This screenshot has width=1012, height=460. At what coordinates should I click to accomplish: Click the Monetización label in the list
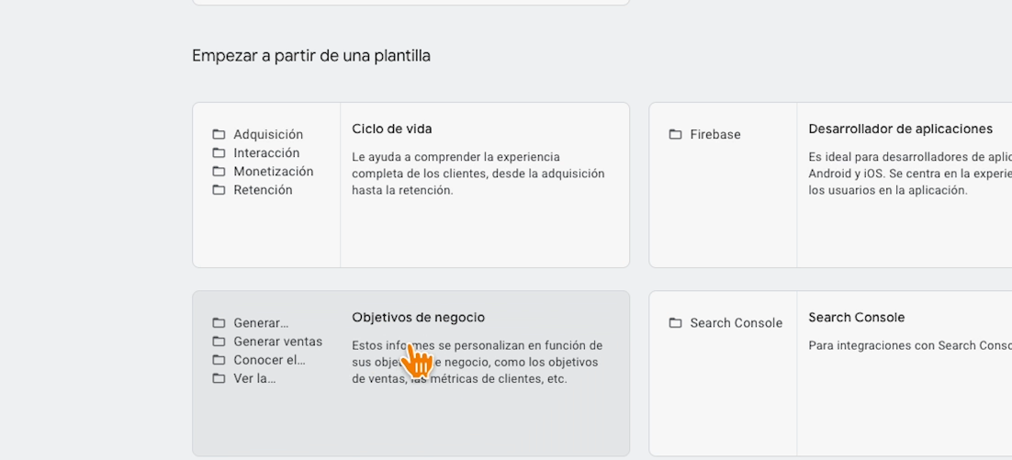274,172
